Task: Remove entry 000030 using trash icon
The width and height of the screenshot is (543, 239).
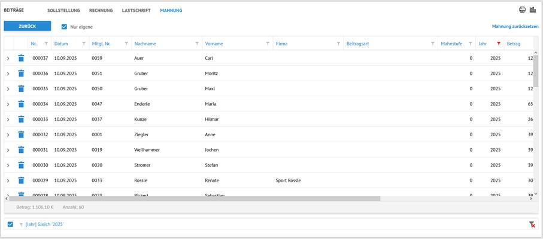Action: pyautogui.click(x=21, y=165)
